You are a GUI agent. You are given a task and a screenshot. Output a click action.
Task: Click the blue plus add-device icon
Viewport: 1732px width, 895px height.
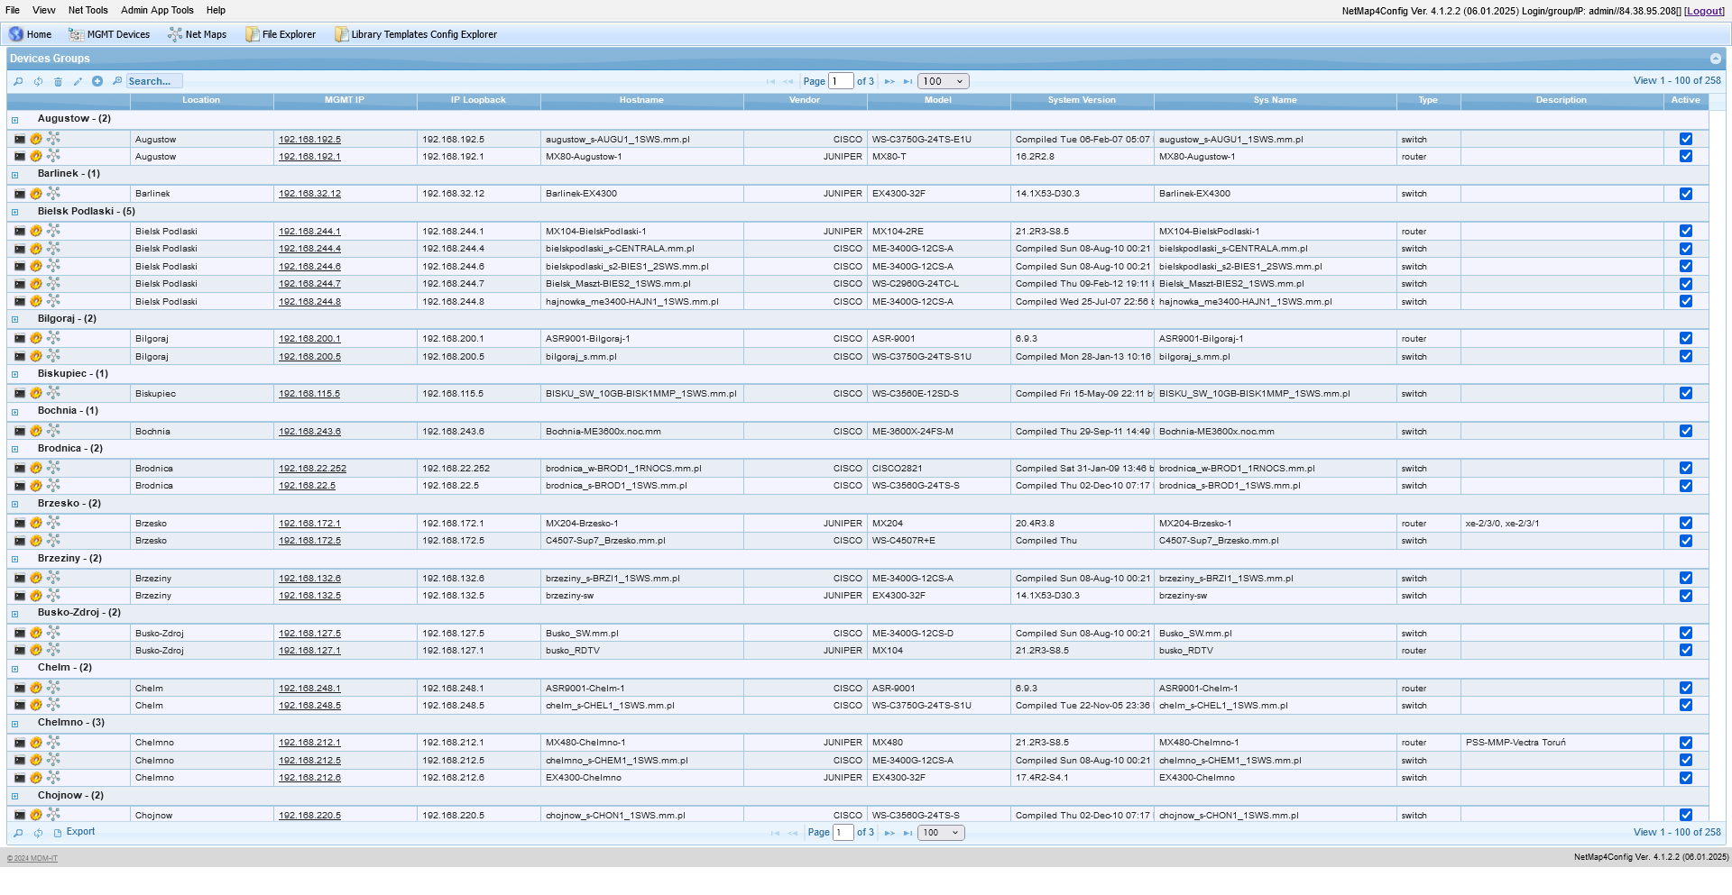tap(97, 81)
